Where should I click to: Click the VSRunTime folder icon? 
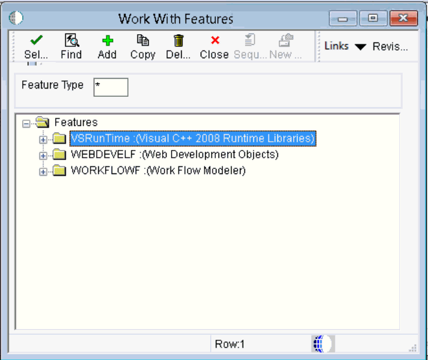click(60, 139)
